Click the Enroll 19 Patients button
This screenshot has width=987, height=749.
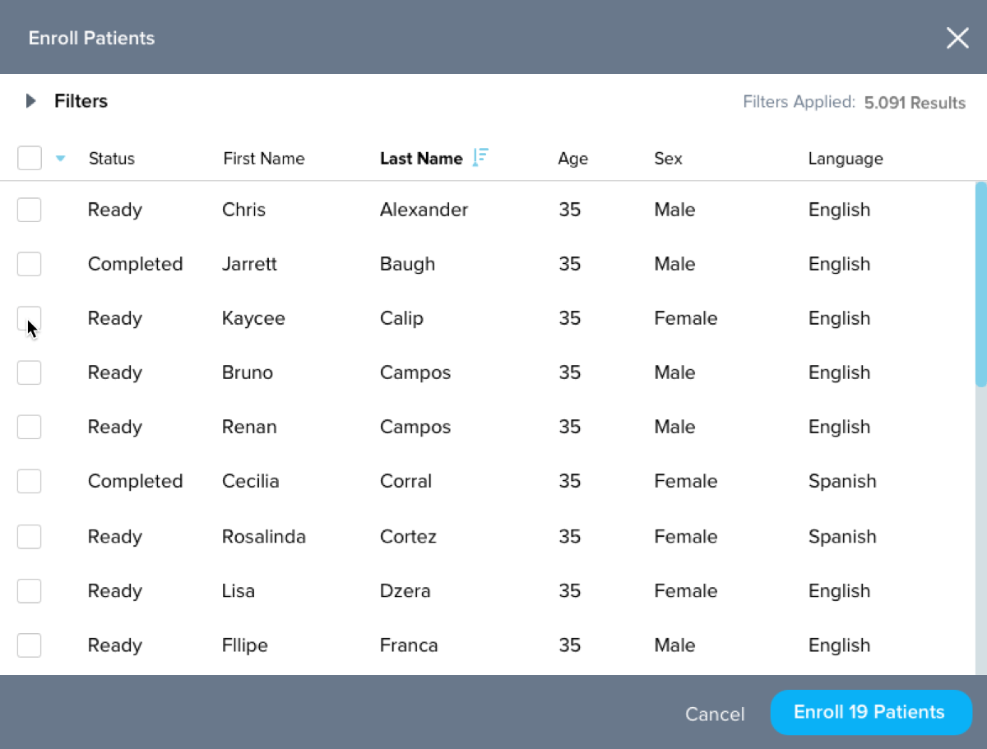871,712
